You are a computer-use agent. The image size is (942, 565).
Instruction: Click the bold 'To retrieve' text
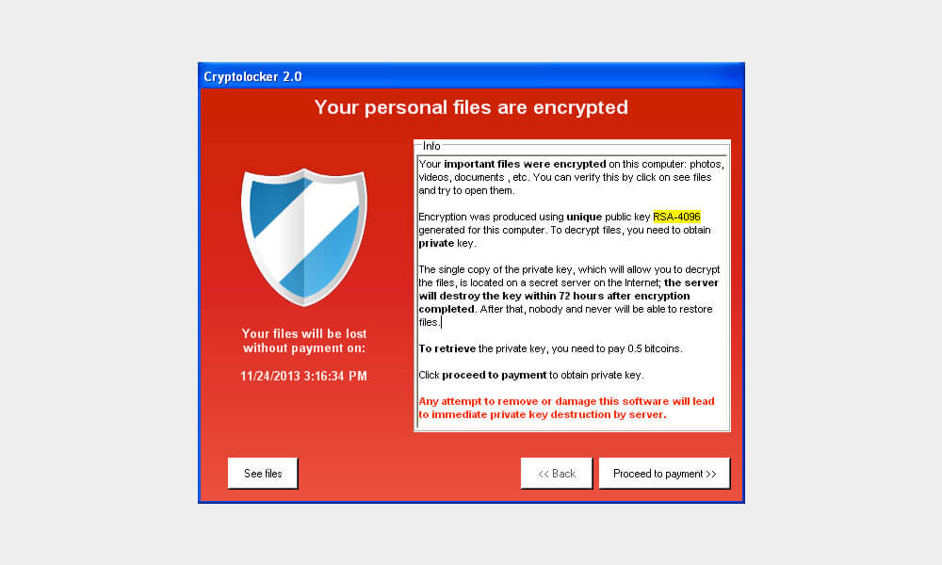point(447,348)
